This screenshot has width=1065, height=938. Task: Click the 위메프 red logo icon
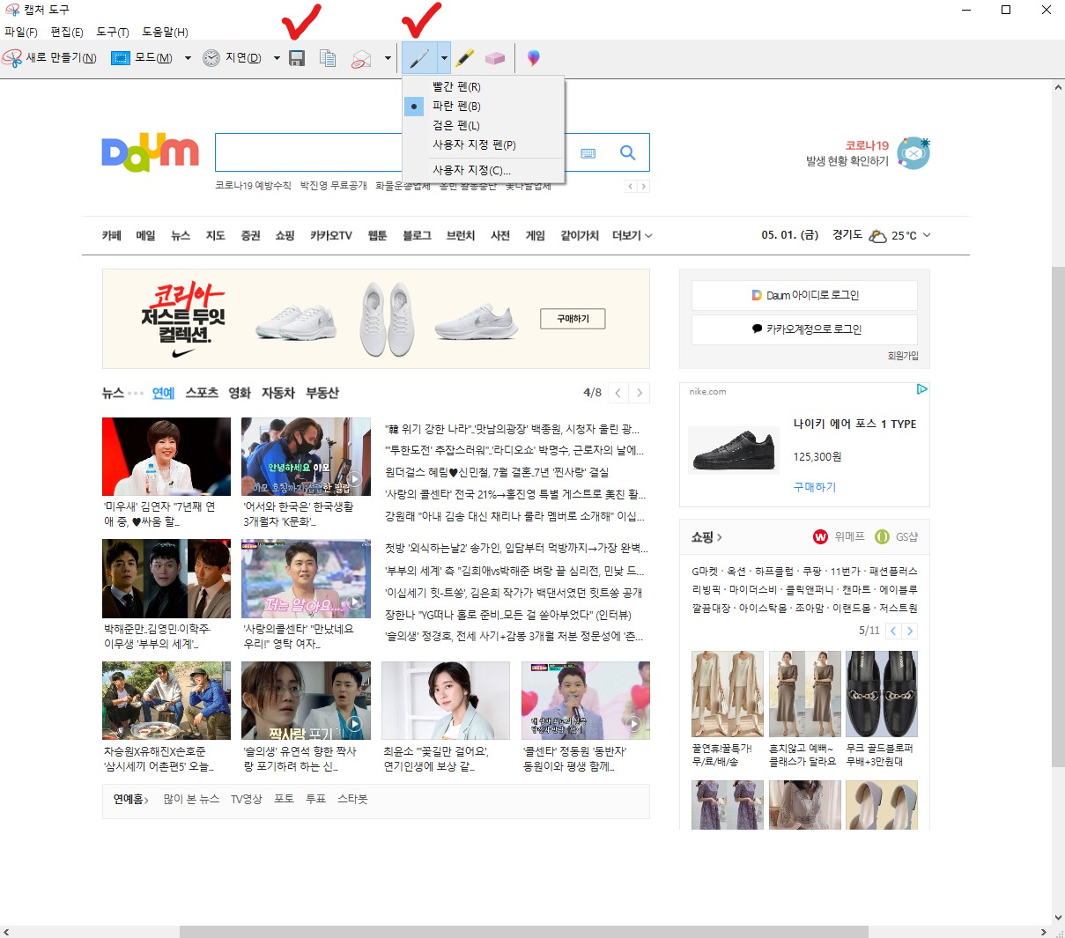[820, 536]
